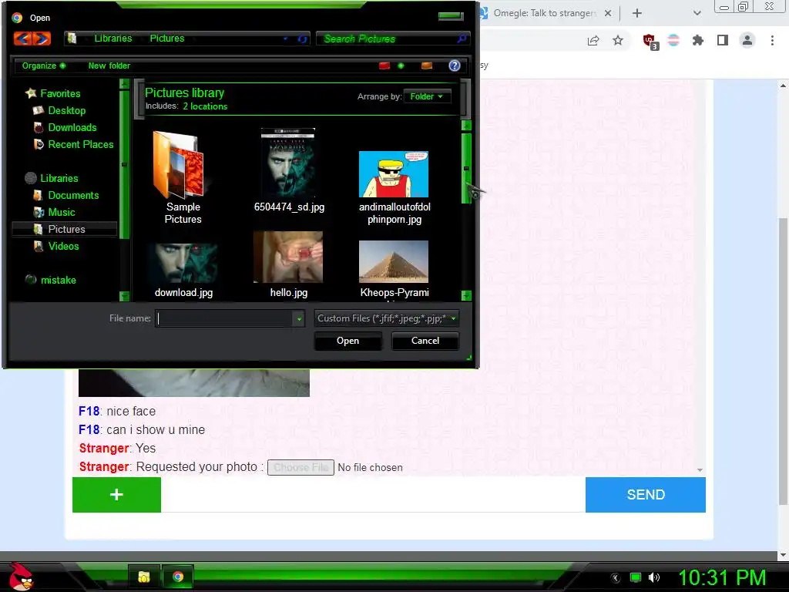Go back with the orange left arrow

click(x=22, y=39)
